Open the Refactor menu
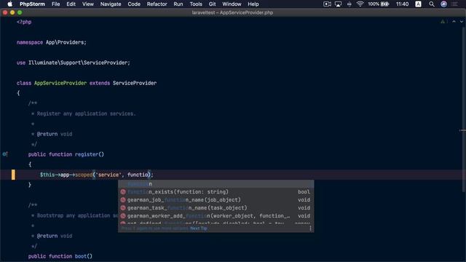Image resolution: width=466 pixels, height=262 pixels. tap(157, 4)
